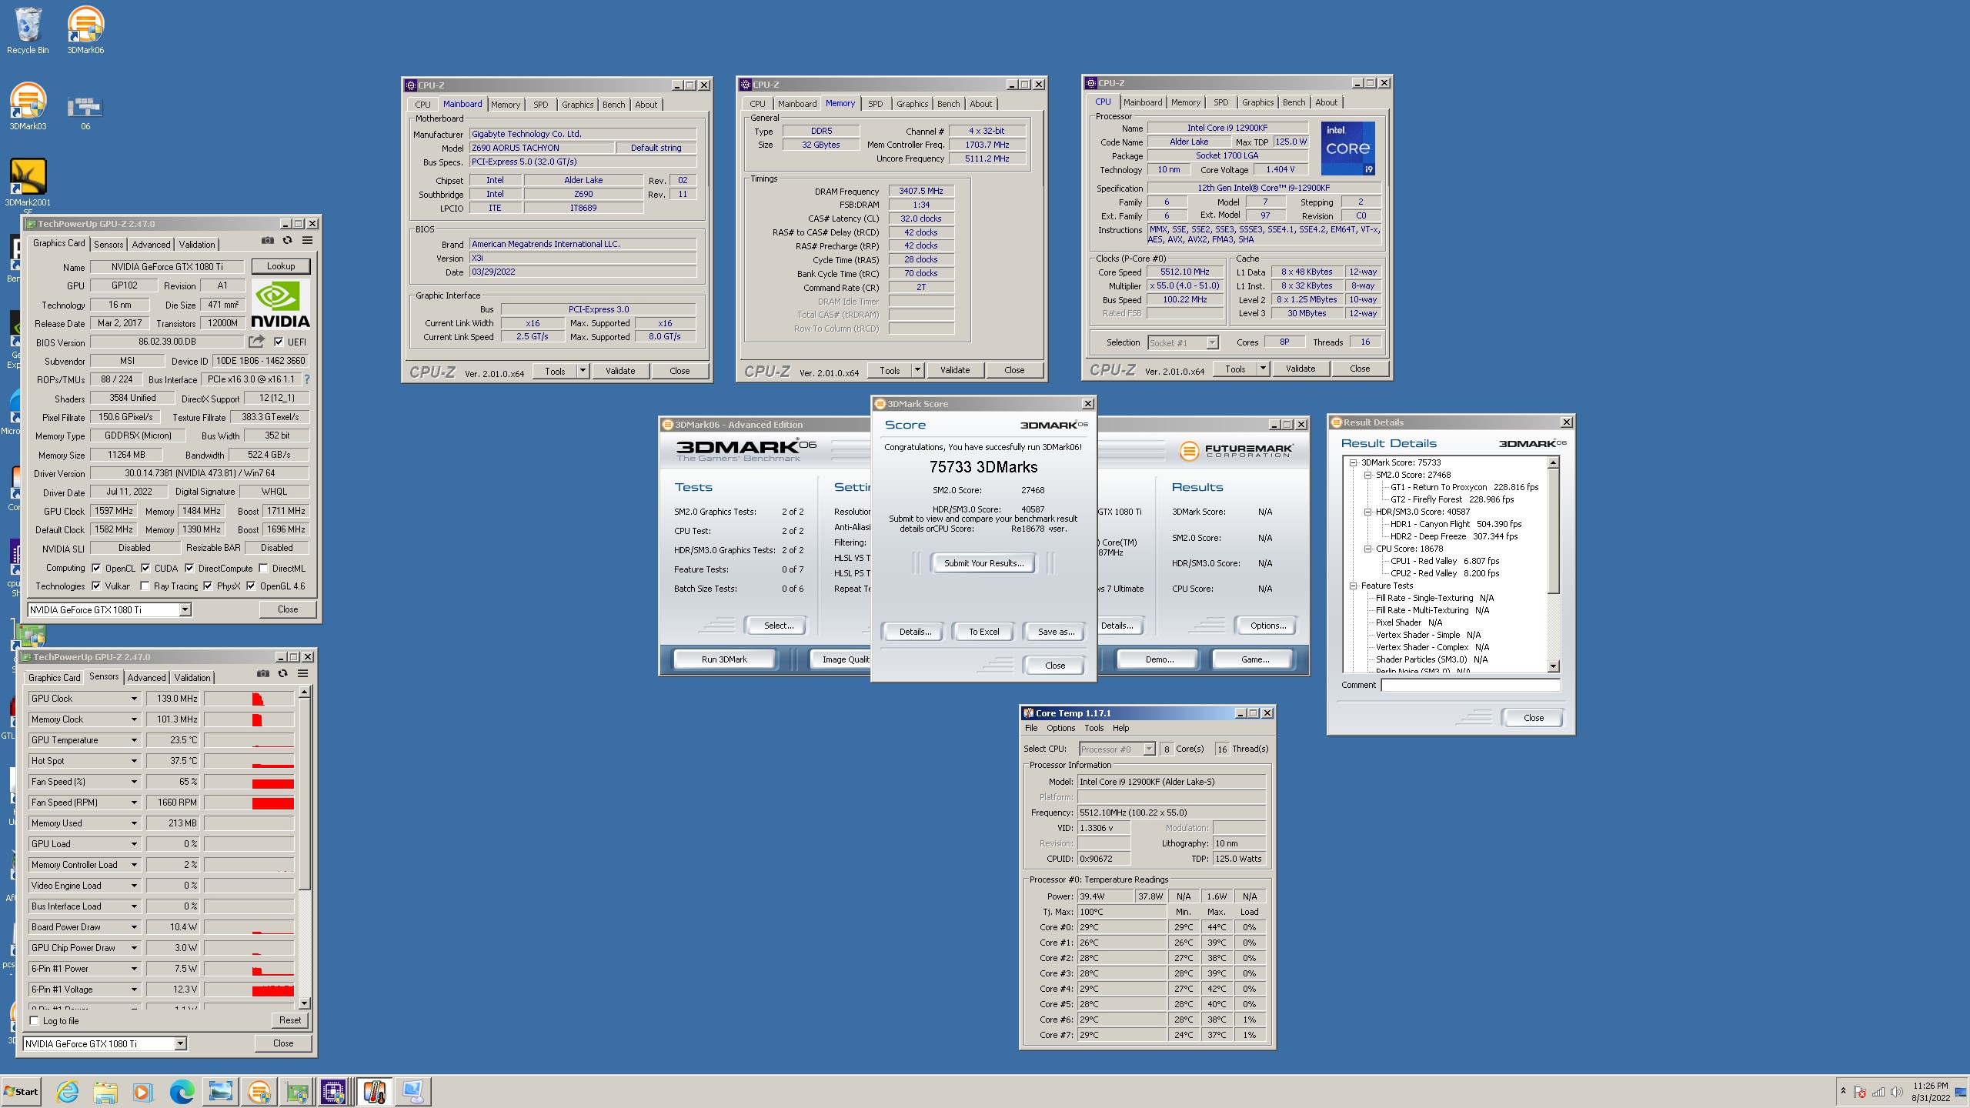Toggle the CUDA checkbox
Image resolution: width=1970 pixels, height=1108 pixels.
coord(145,568)
